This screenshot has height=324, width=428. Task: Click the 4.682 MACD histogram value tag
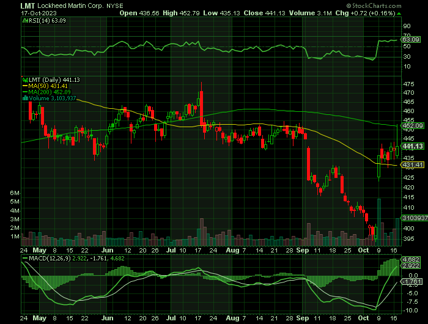pos(411,259)
